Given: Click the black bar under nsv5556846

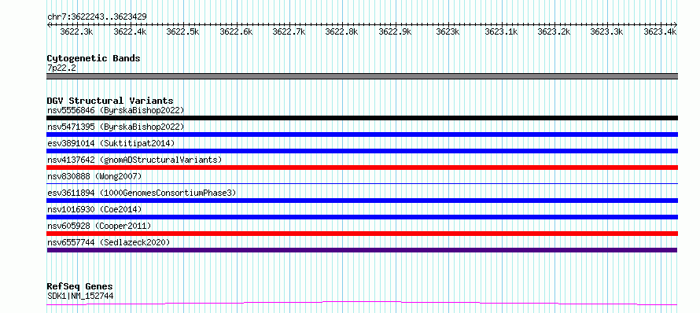Looking at the screenshot, I should (362, 118).
